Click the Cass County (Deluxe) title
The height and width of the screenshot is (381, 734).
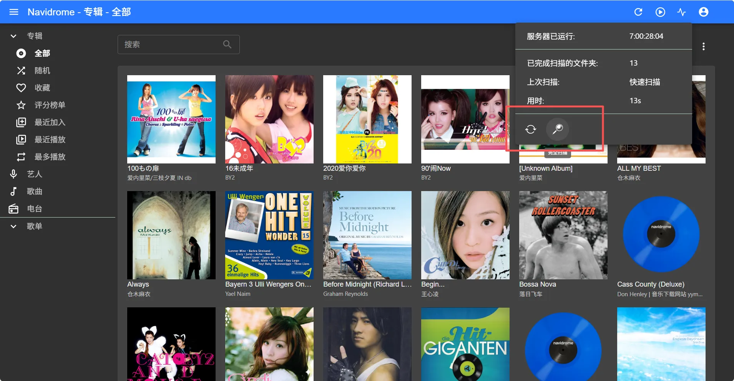point(651,284)
